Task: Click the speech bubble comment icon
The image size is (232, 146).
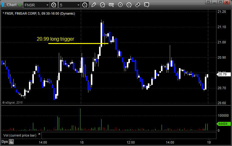Action: pos(147,5)
